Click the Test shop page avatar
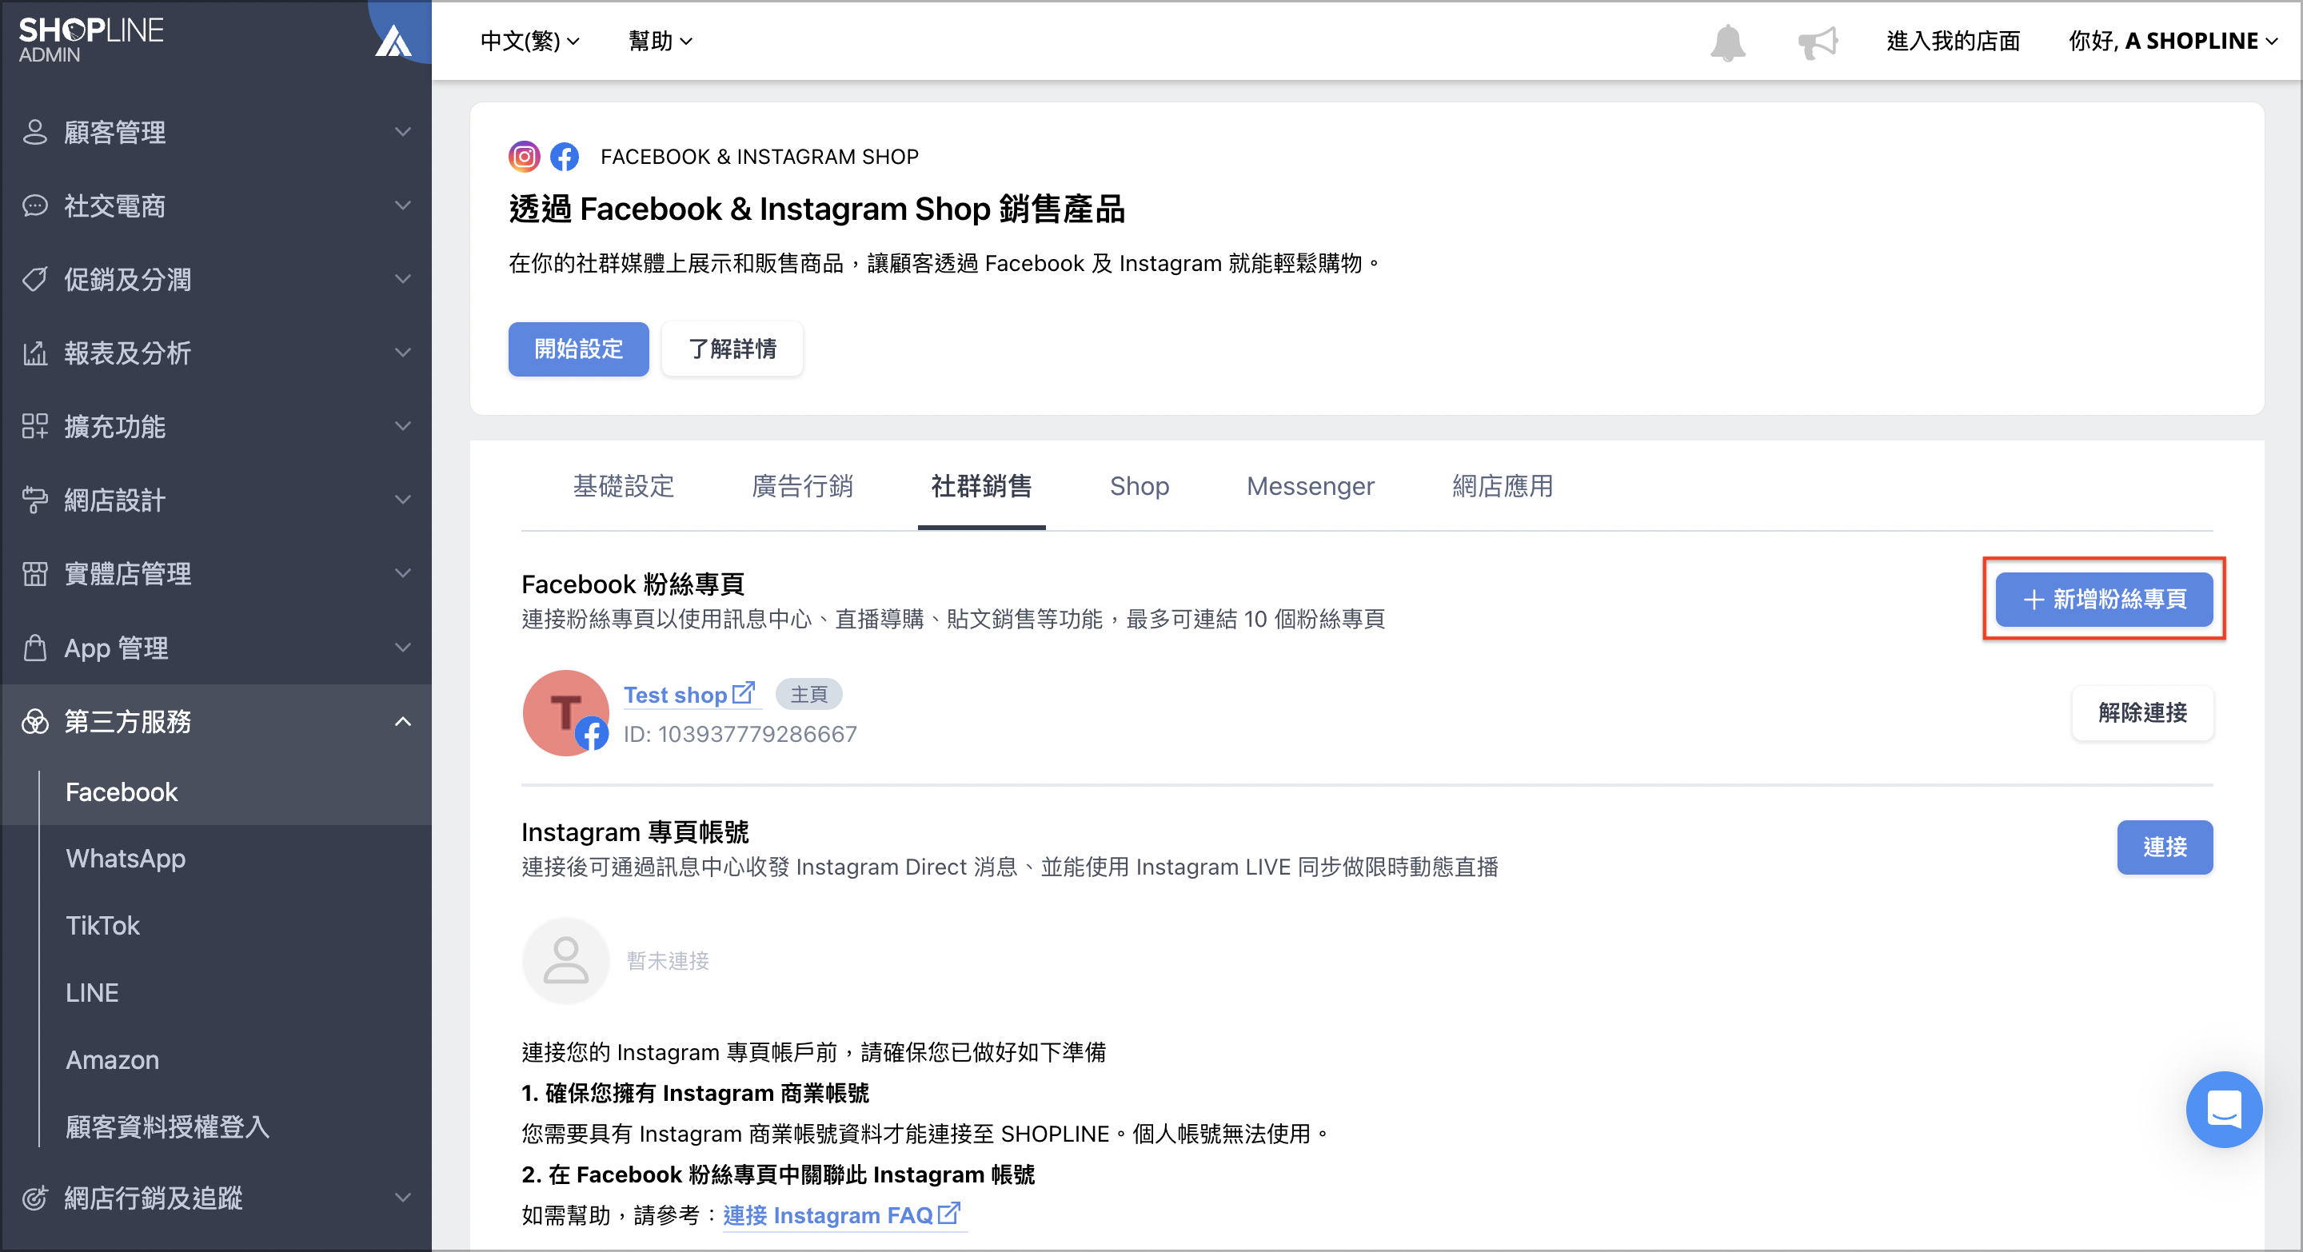Image resolution: width=2303 pixels, height=1252 pixels. pyautogui.click(x=566, y=713)
